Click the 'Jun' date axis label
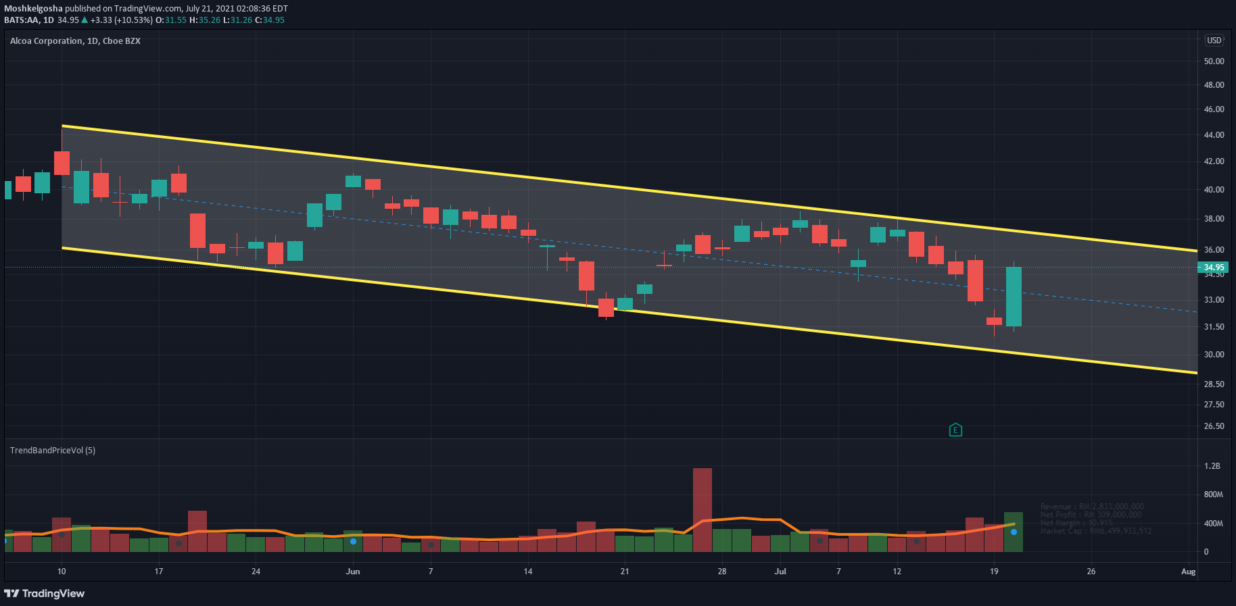The image size is (1236, 606). coord(353,572)
